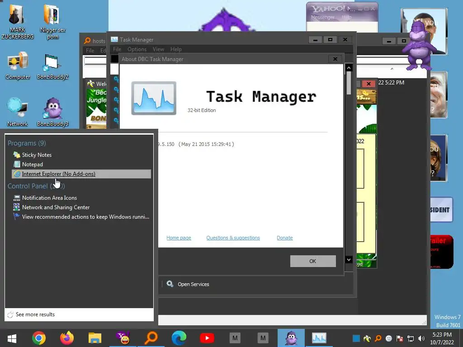Open the File menu in Task Manager

click(x=117, y=49)
